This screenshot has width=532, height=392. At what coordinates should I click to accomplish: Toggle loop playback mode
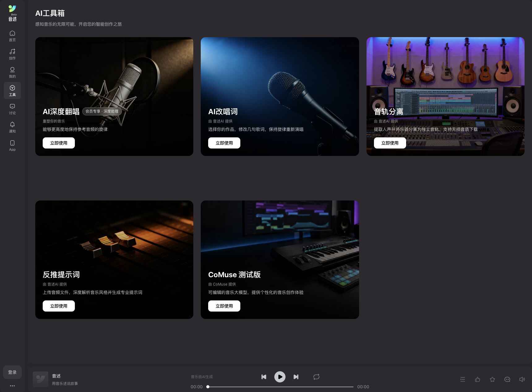tap(316, 377)
